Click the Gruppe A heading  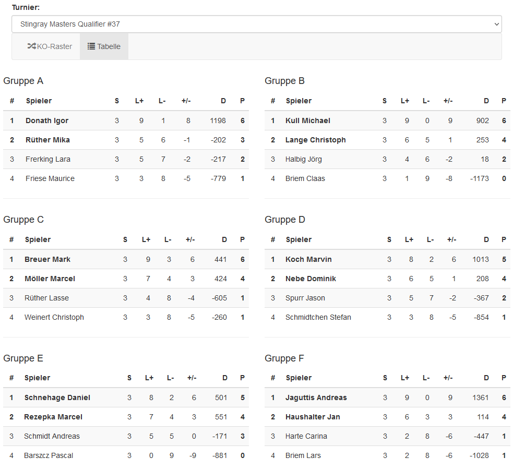click(23, 81)
